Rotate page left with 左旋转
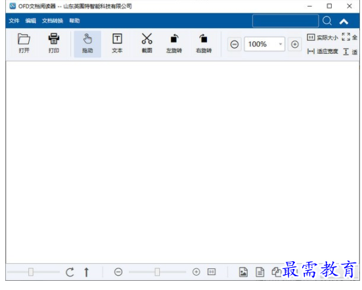The image size is (362, 290). click(x=174, y=43)
